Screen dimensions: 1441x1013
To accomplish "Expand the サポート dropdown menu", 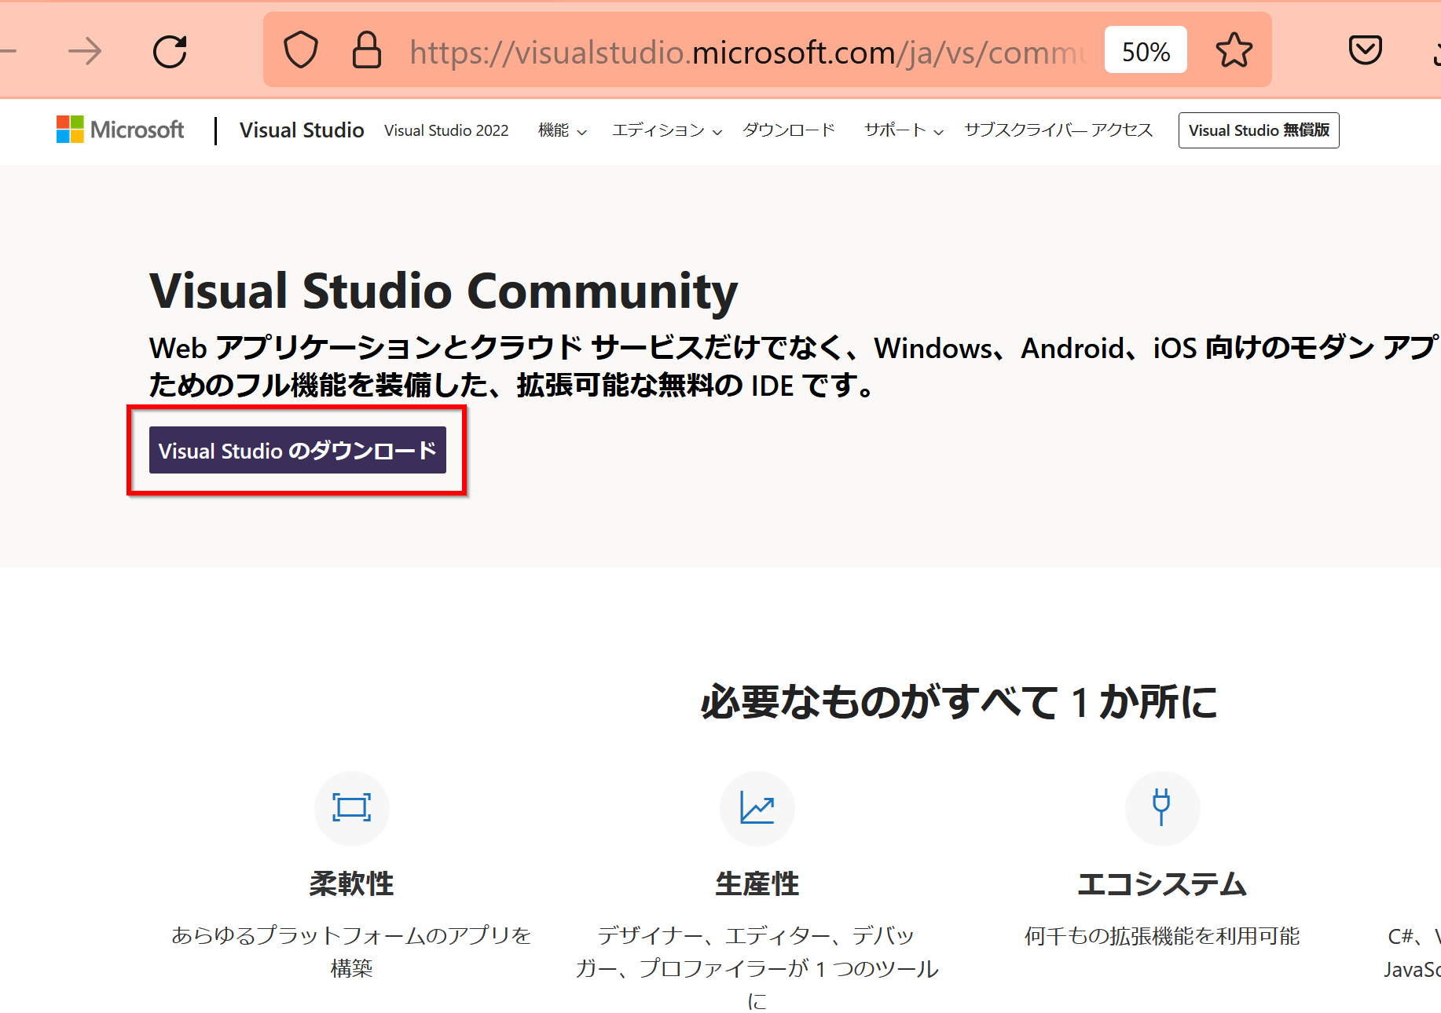I will 904,130.
